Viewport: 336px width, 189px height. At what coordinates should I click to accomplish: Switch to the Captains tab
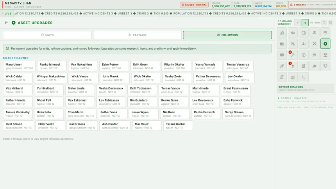[138, 35]
